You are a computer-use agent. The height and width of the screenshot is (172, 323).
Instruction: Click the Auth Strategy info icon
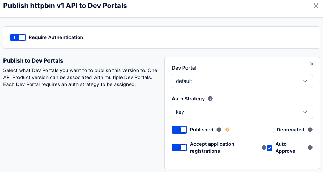coord(210,99)
